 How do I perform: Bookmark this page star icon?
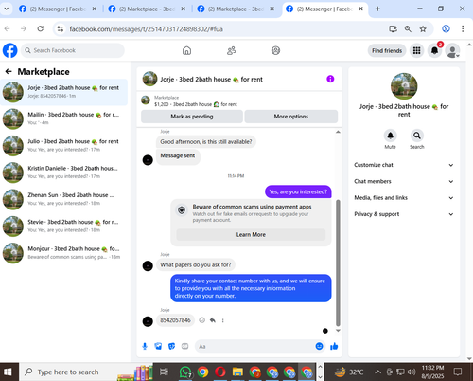(x=423, y=29)
